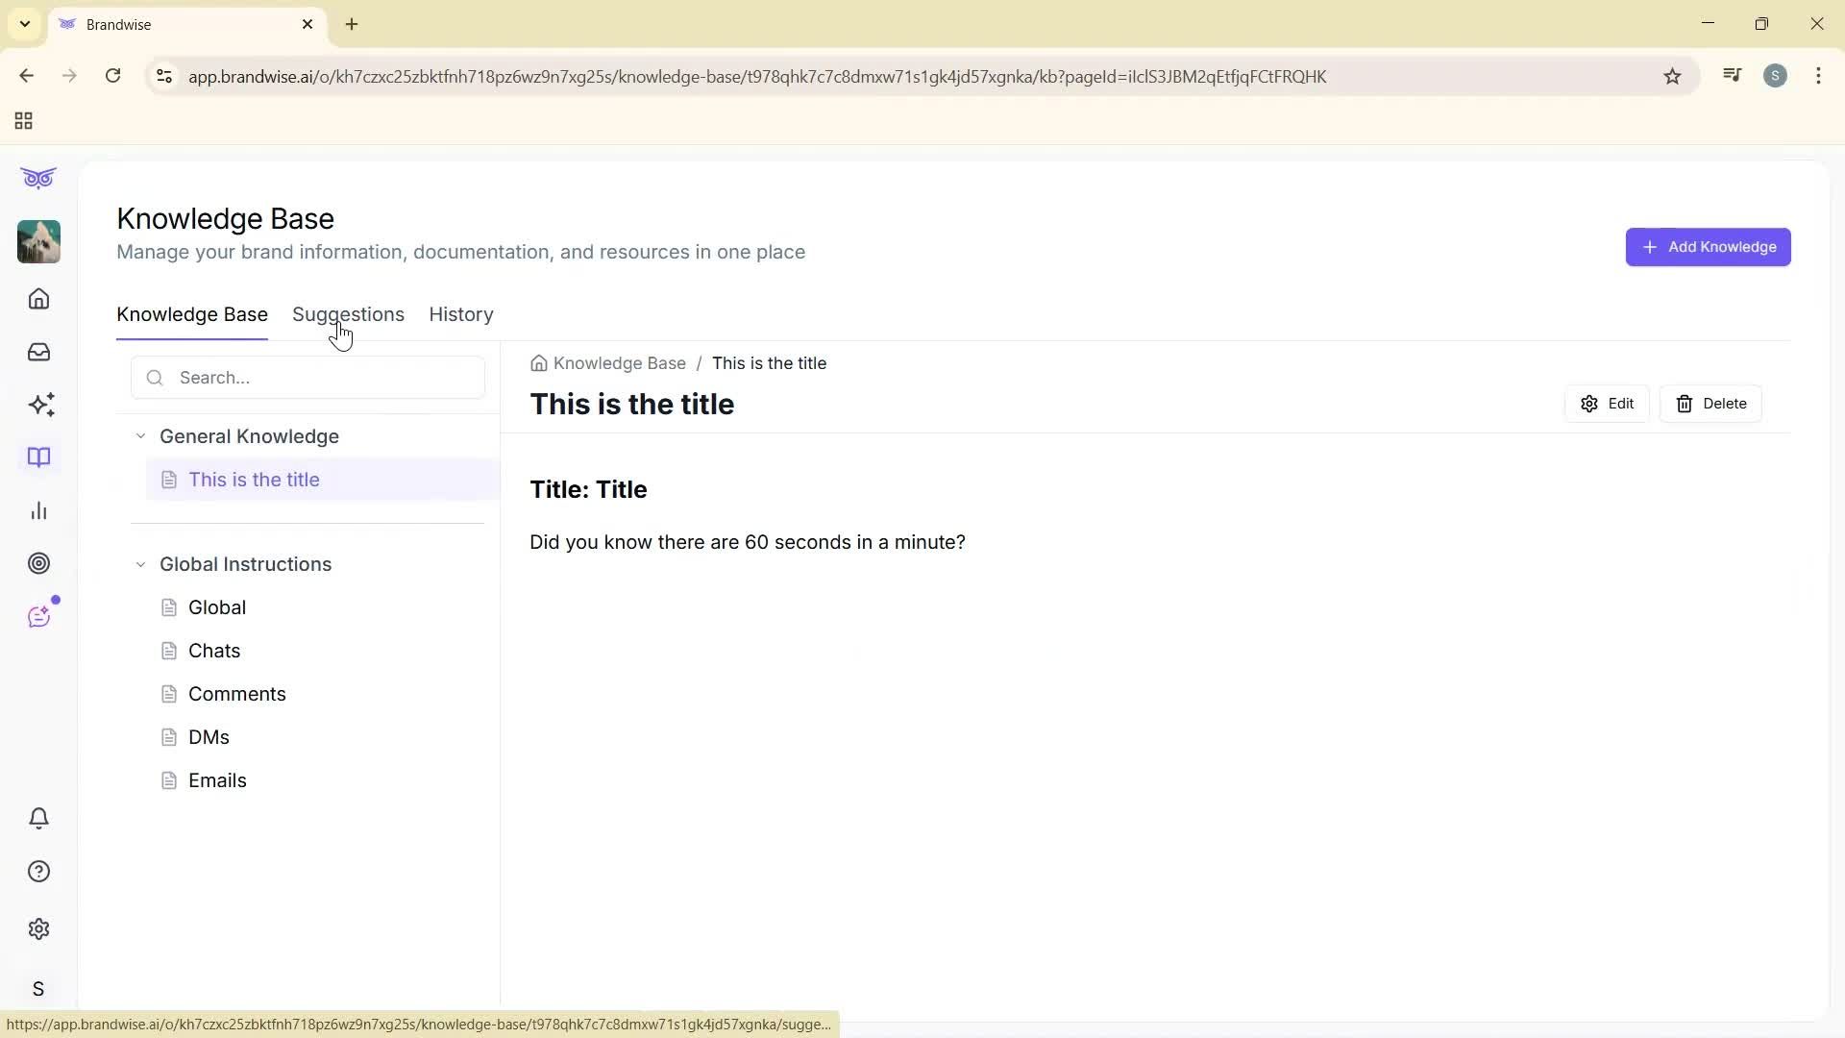
Task: Open the Knowledge Base book icon
Action: click(38, 457)
